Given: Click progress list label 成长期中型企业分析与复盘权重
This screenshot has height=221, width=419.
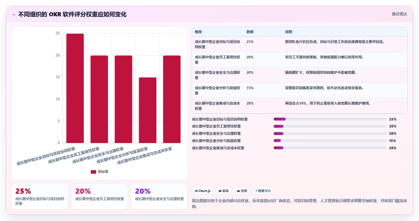Looking at the screenshot, I should pyautogui.click(x=216, y=141).
